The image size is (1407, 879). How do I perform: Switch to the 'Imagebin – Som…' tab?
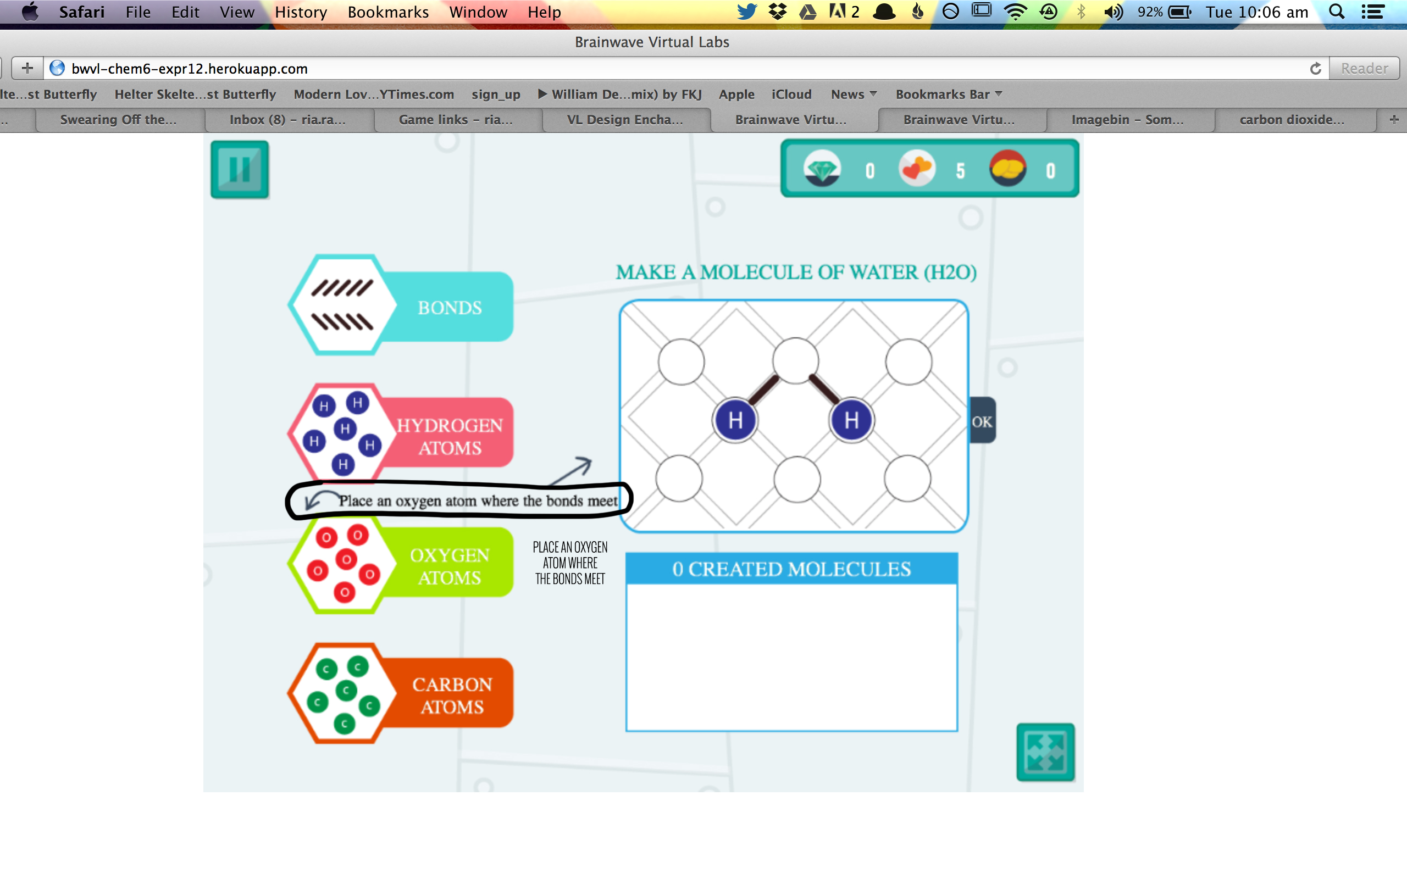coord(1127,120)
